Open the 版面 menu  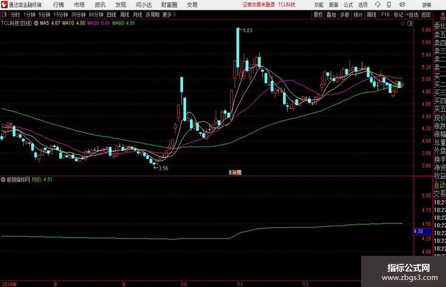tap(333, 5)
